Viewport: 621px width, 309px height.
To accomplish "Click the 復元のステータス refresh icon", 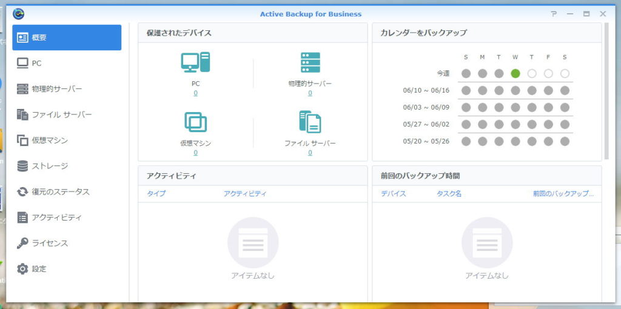I will [x=22, y=192].
